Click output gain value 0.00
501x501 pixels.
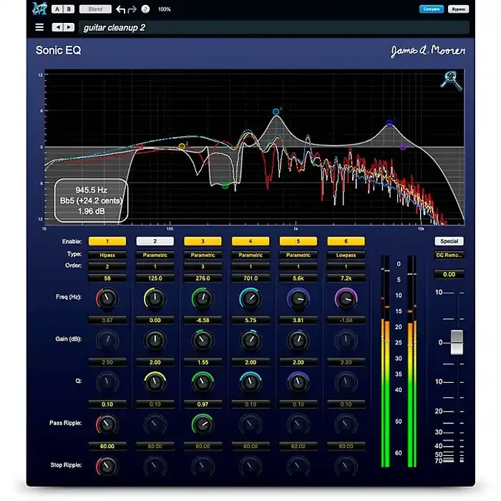(449, 274)
